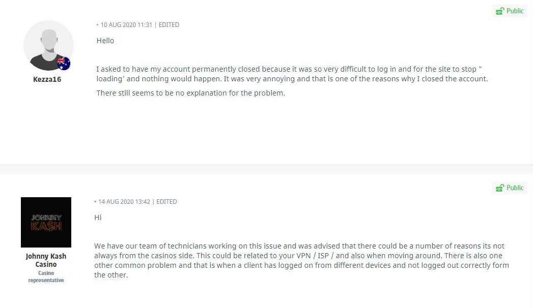Click the Public badge on Johnny Kash's reply

point(510,188)
